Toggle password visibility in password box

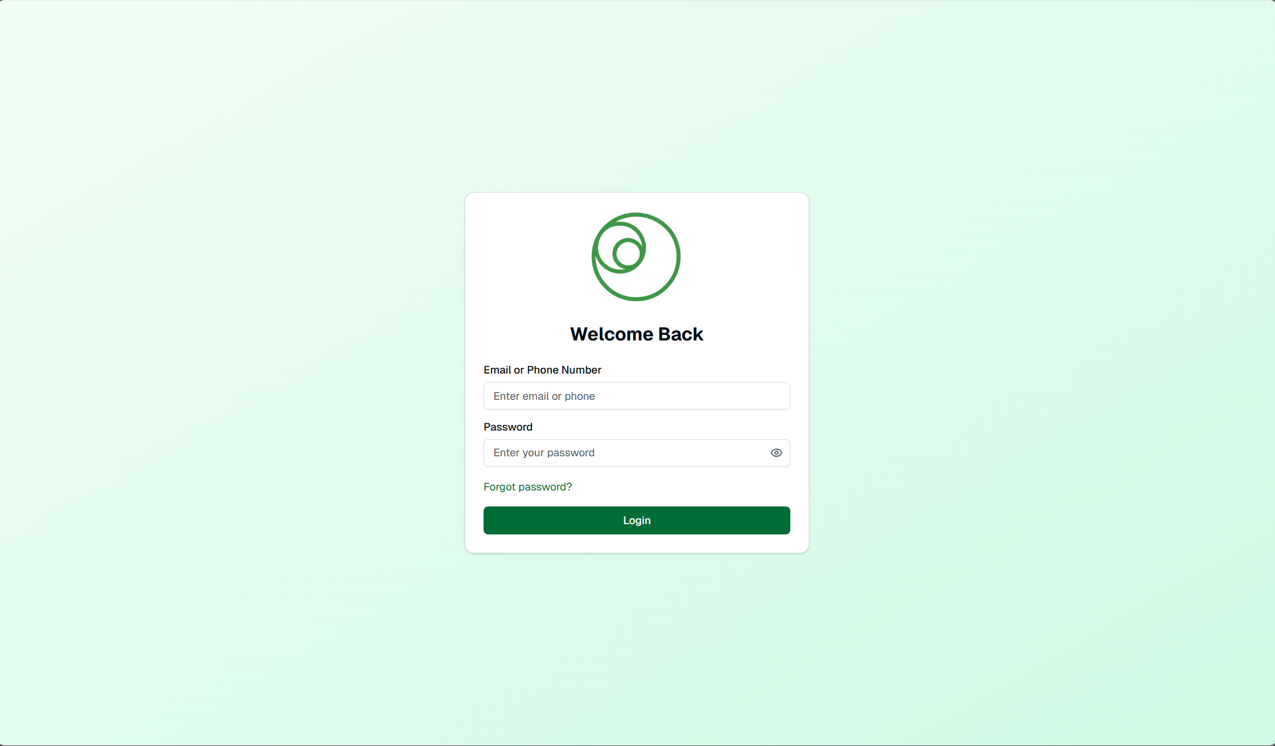click(x=776, y=453)
